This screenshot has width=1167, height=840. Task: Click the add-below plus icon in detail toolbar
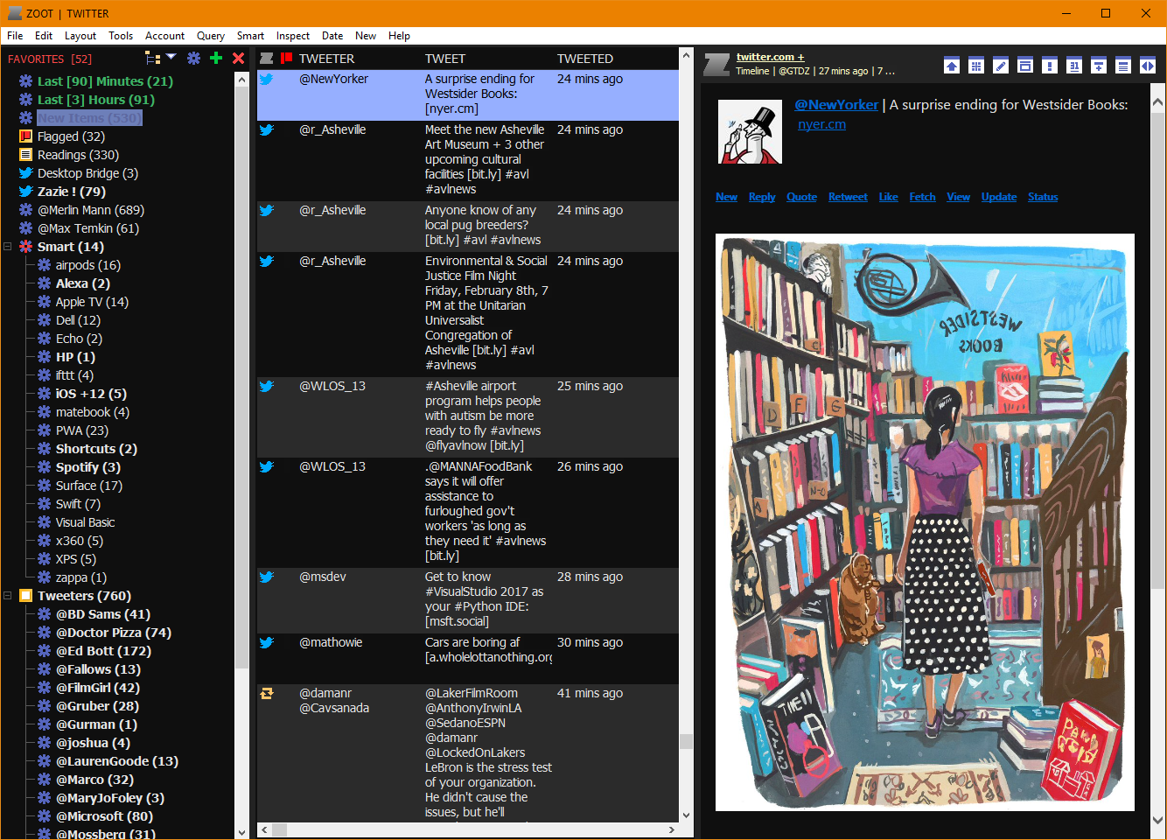pyautogui.click(x=1099, y=66)
